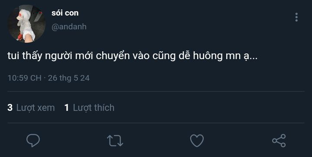The height and width of the screenshot is (157, 312).
Task: Click the word Lượt thích label
Action: [94, 108]
